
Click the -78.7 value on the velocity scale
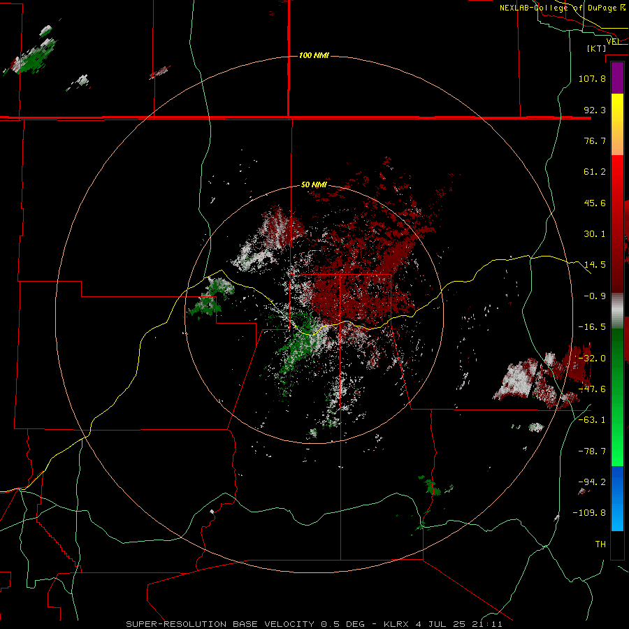coord(592,451)
